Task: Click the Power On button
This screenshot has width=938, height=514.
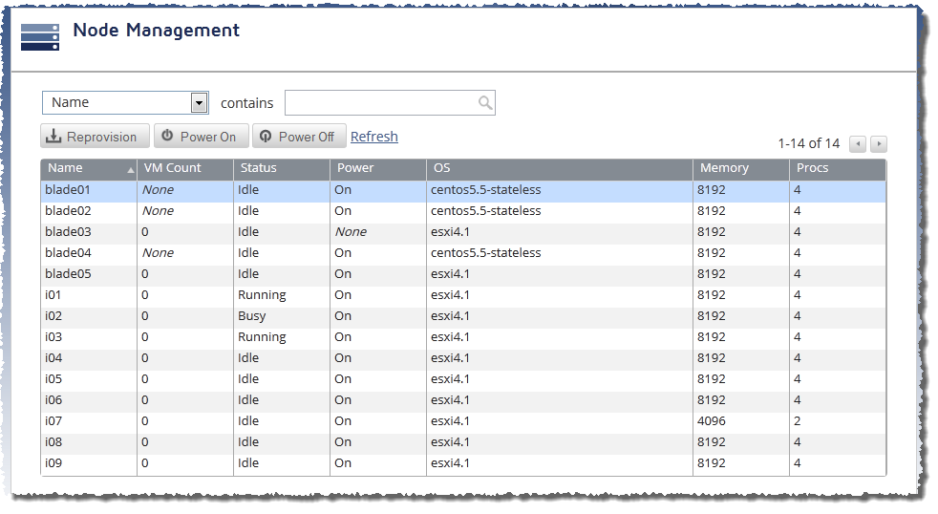Action: point(201,137)
